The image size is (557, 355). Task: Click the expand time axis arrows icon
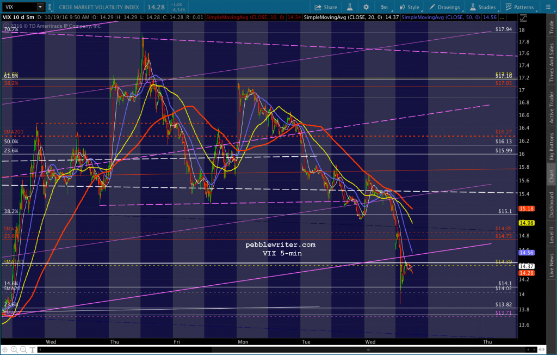point(542,350)
